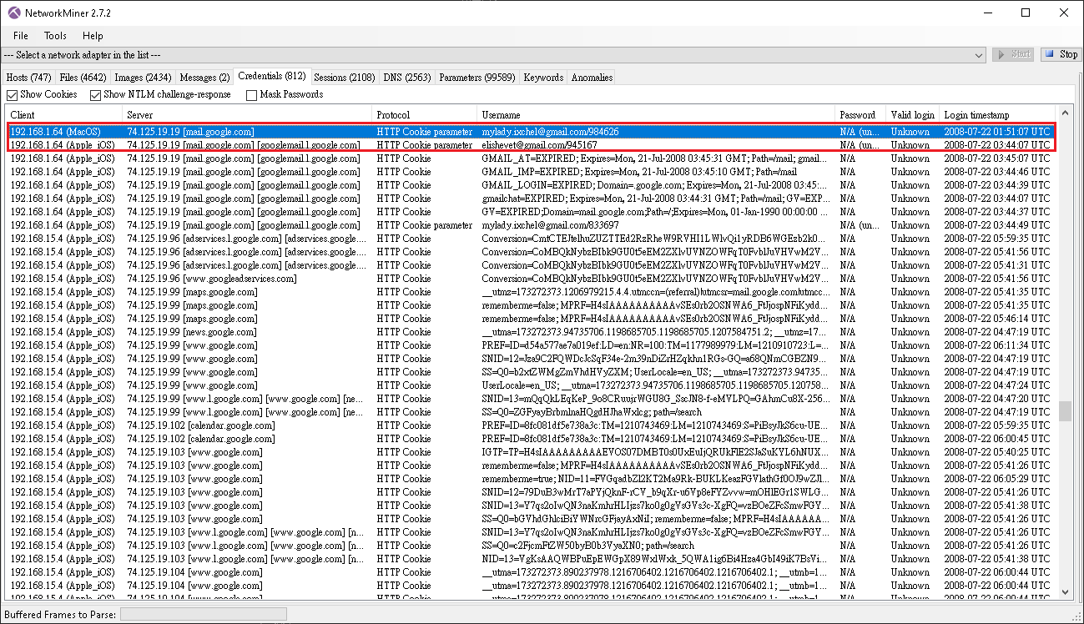Select the SS=Q0=c2FjcmFtZW50byB0b3VyaXN0 cookie row
Image resolution: width=1084 pixels, height=624 pixels.
pos(532,546)
